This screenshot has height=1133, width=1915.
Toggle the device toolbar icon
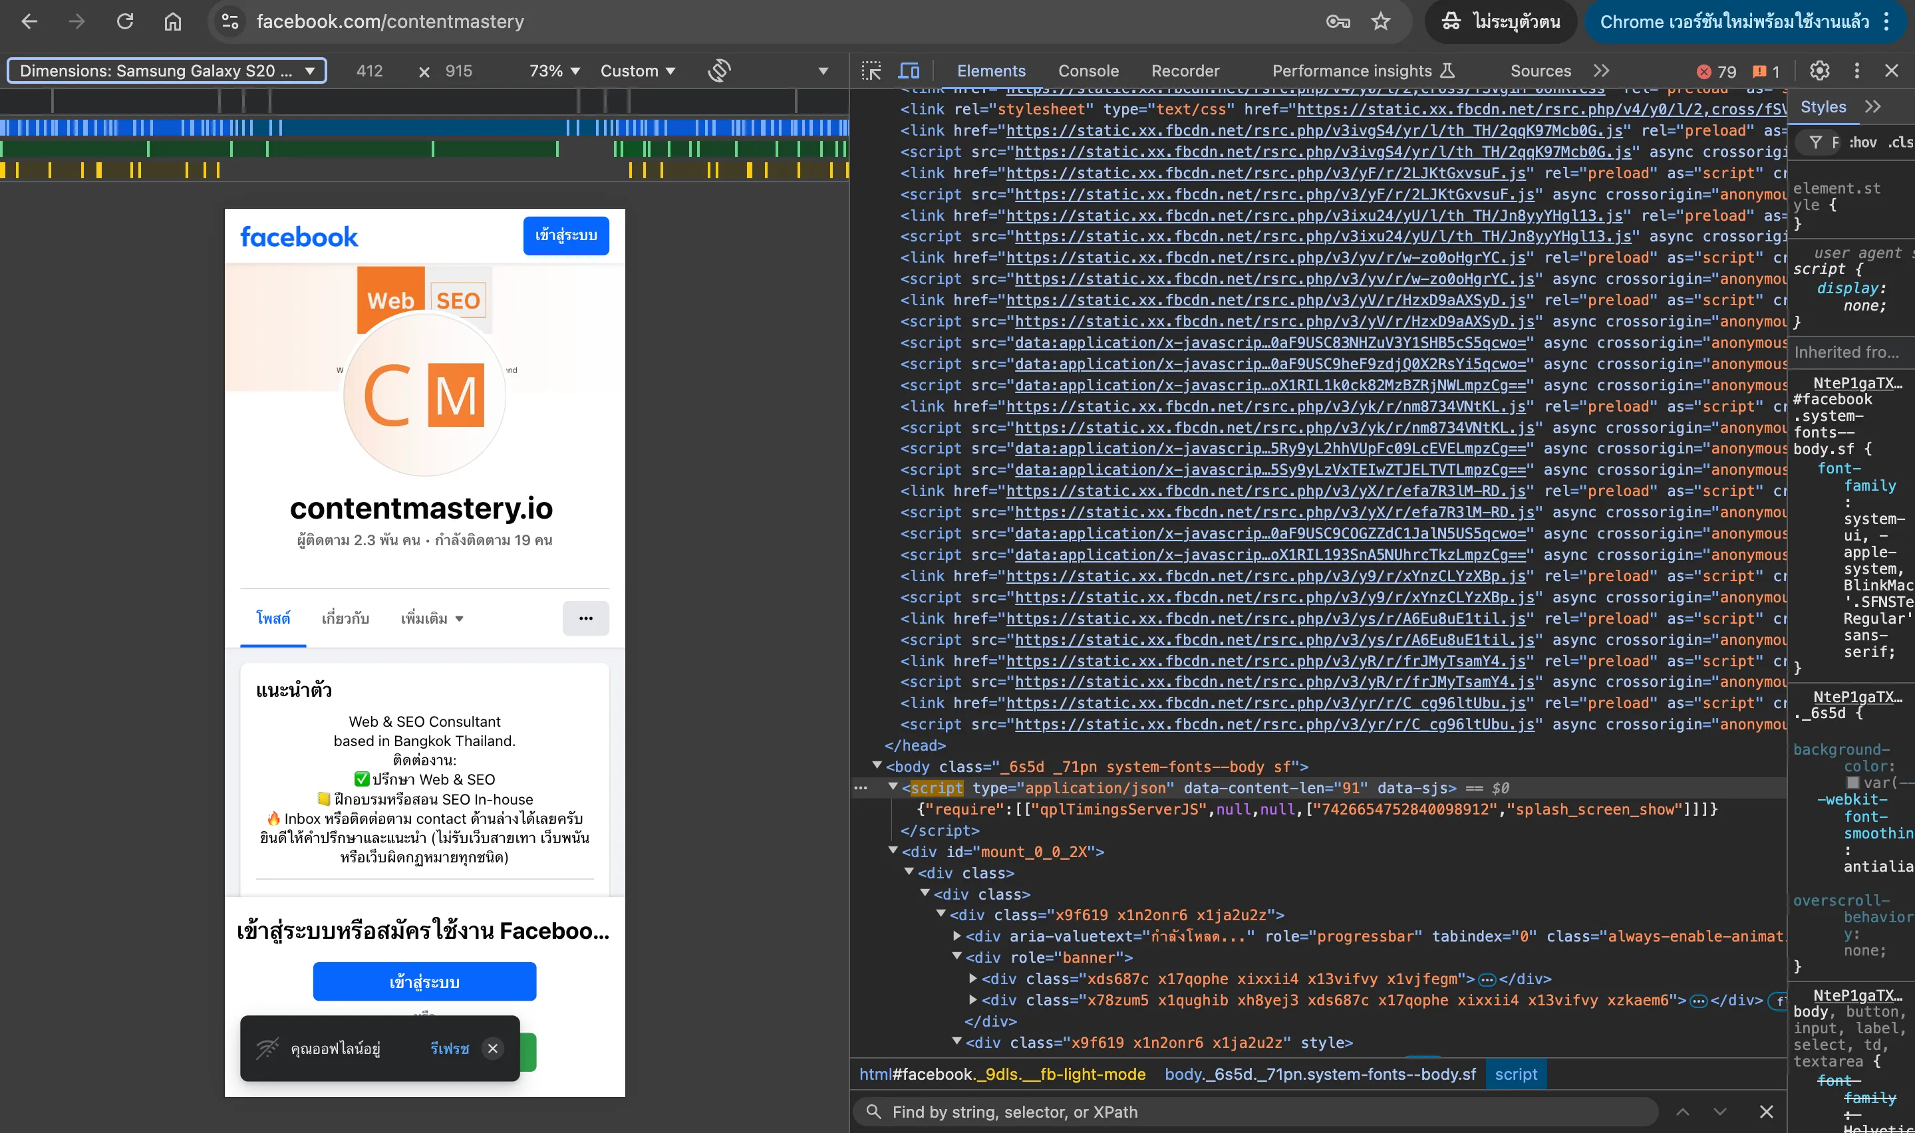tap(909, 71)
